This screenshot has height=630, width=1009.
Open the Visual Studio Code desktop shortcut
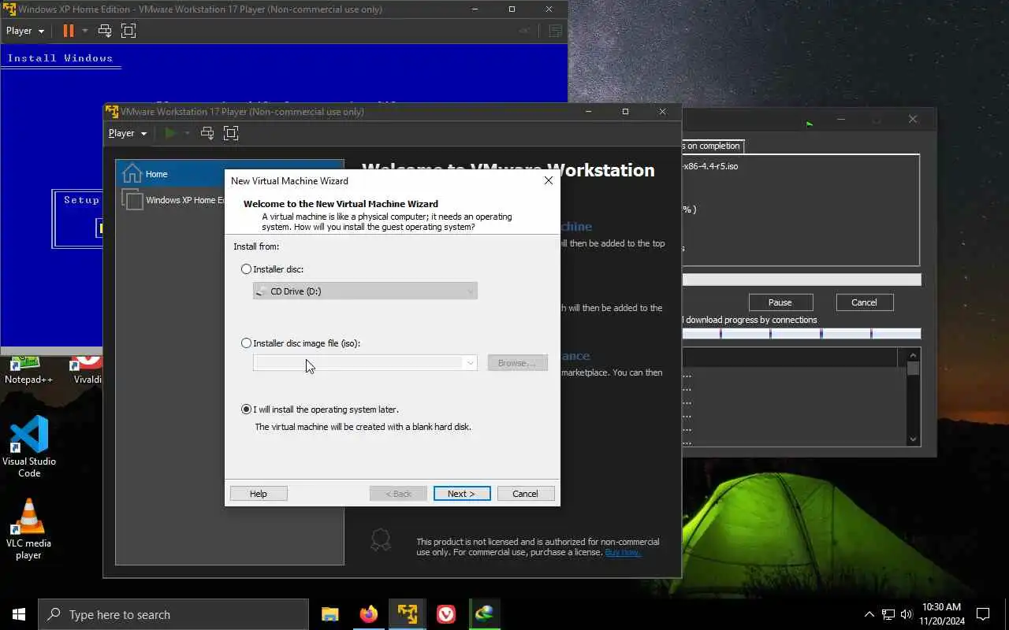pos(29,447)
